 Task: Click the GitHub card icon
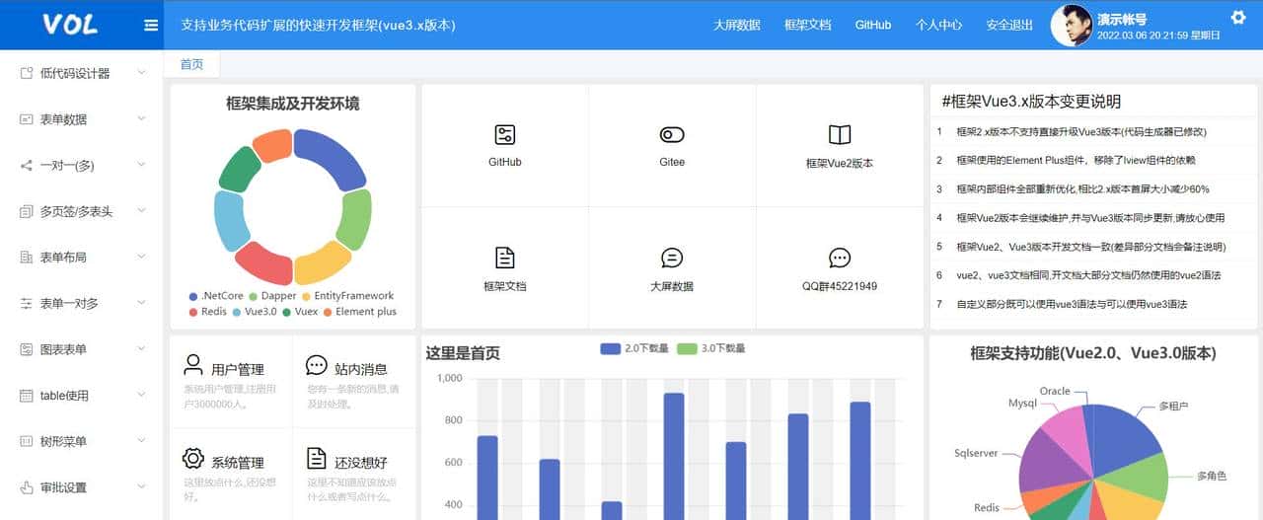pos(504,135)
